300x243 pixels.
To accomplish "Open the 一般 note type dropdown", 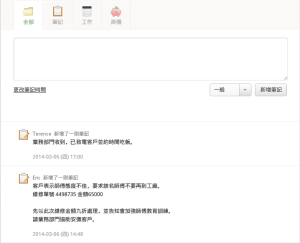I will (230, 89).
